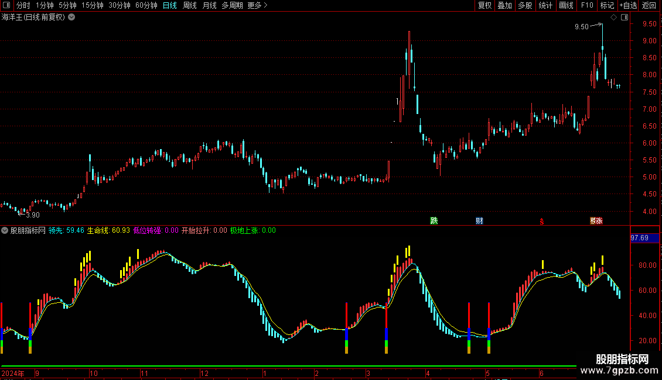Activate 画线 drawing tools

(x=566, y=5)
